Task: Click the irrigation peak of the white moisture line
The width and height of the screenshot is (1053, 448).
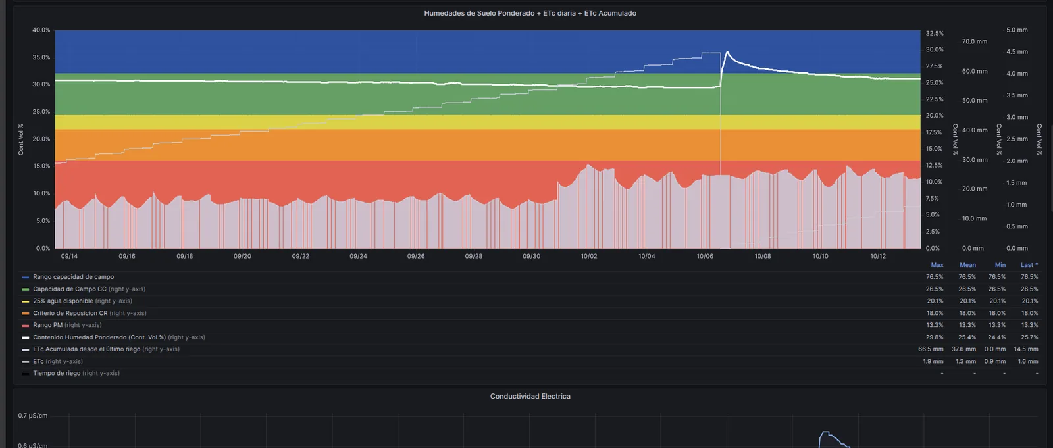Action: pyautogui.click(x=727, y=52)
